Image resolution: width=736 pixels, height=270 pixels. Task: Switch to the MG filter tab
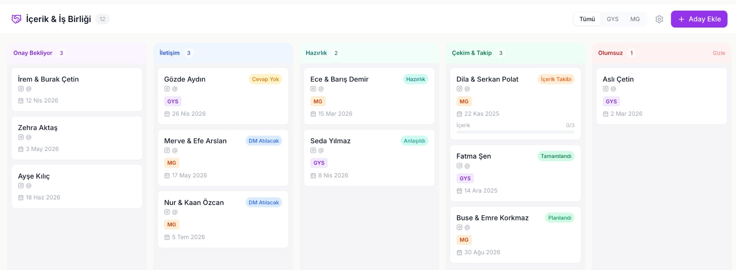coord(635,19)
